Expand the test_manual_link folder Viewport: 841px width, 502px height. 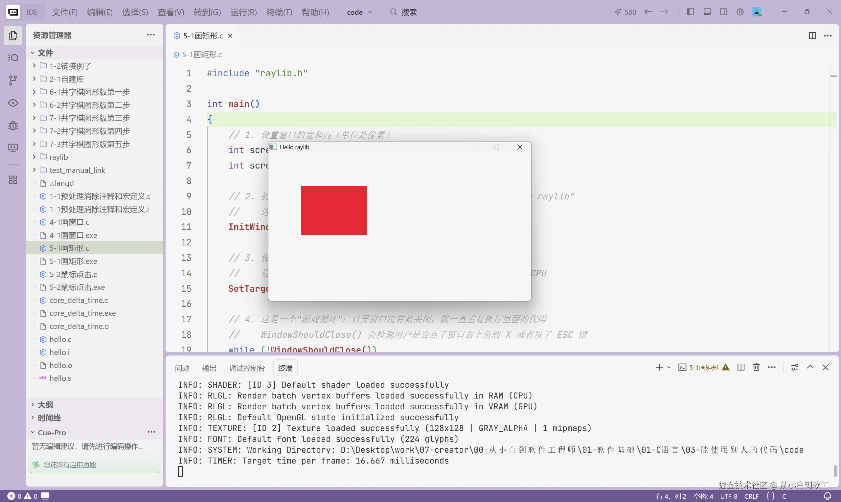pos(94,170)
